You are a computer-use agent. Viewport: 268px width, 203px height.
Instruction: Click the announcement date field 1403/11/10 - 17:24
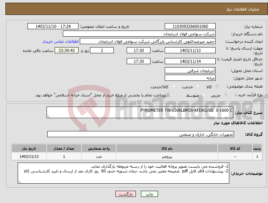pos(53,26)
